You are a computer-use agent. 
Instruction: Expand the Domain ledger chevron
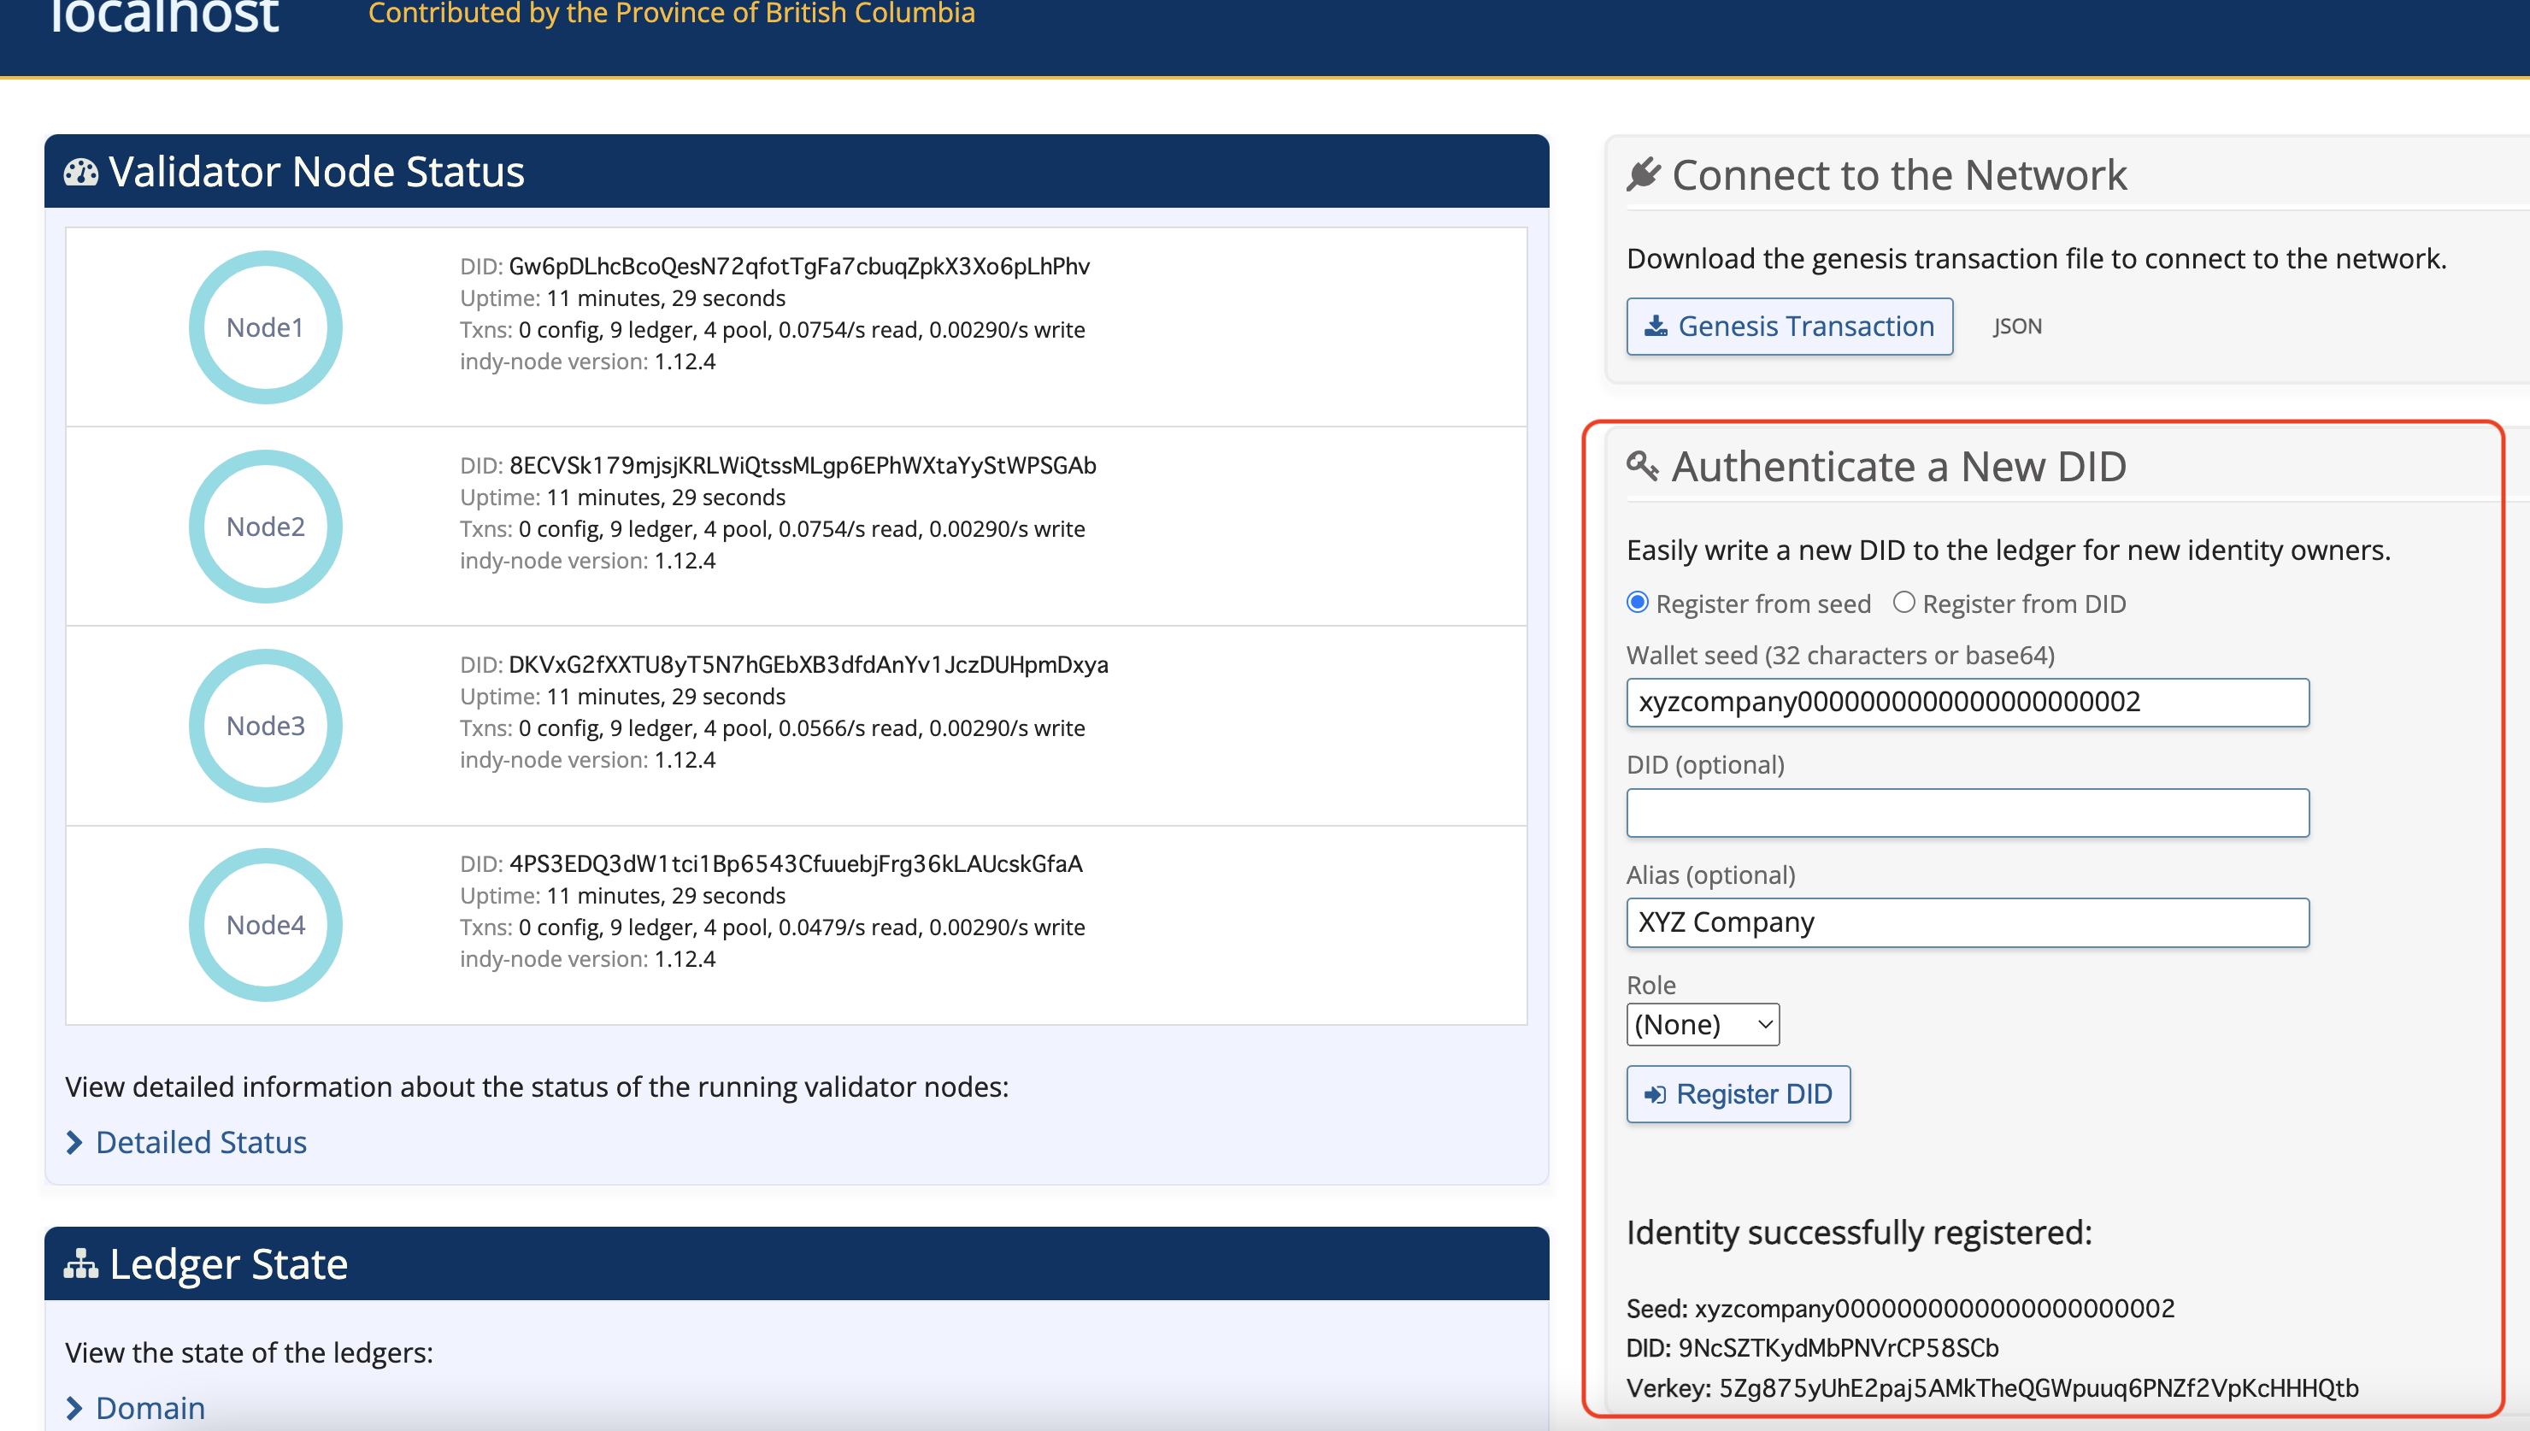74,1409
